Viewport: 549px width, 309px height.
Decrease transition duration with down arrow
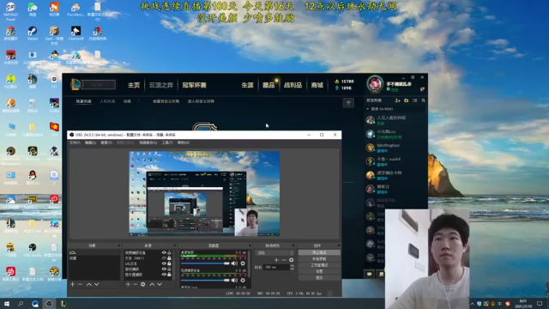(x=292, y=269)
